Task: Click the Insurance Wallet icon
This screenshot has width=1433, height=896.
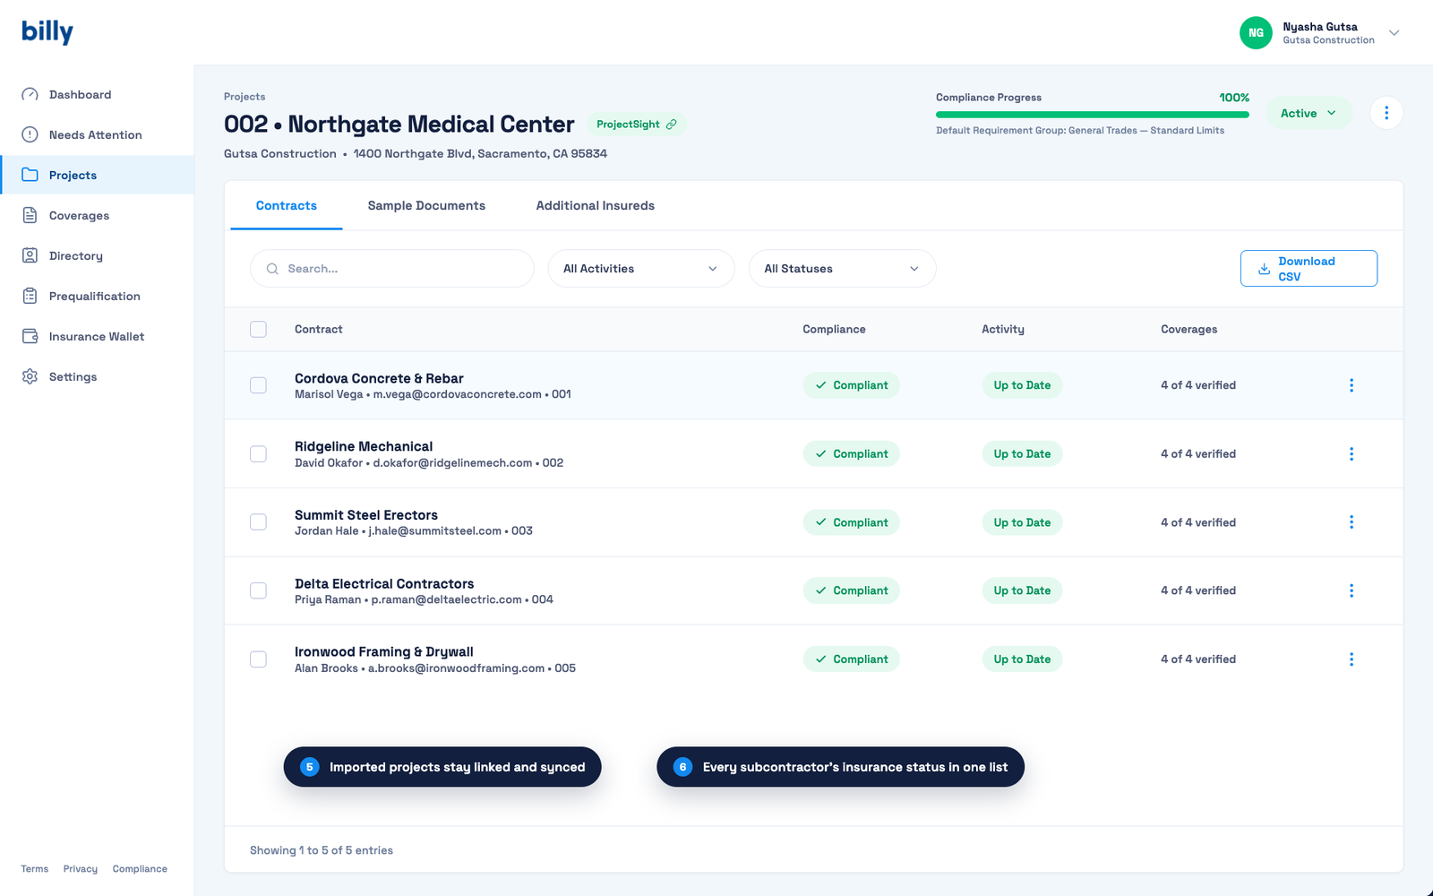Action: [x=30, y=336]
